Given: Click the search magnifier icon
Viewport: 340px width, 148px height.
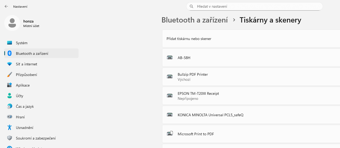Looking at the screenshot, I should click(x=191, y=6).
